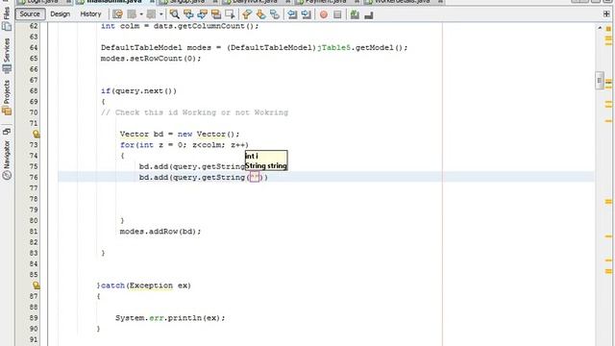Click the comment "Check this id Working" line
The width and height of the screenshot is (615, 346).
194,112
